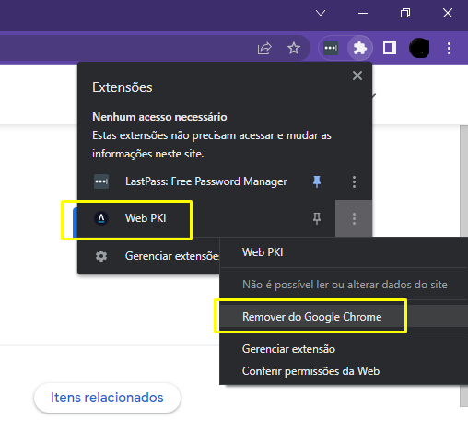Choose Remover do Google Chrome
Image resolution: width=468 pixels, height=443 pixels.
pyautogui.click(x=344, y=317)
